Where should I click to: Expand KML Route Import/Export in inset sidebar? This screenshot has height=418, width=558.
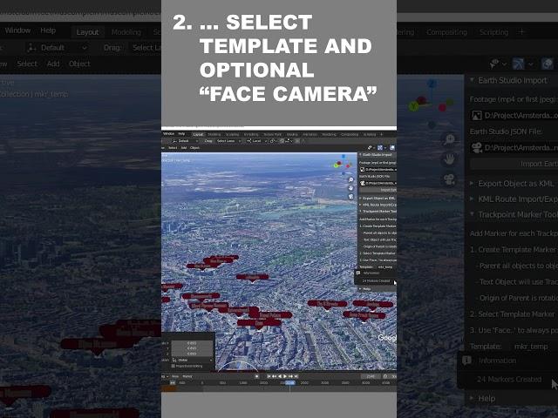coord(378,205)
